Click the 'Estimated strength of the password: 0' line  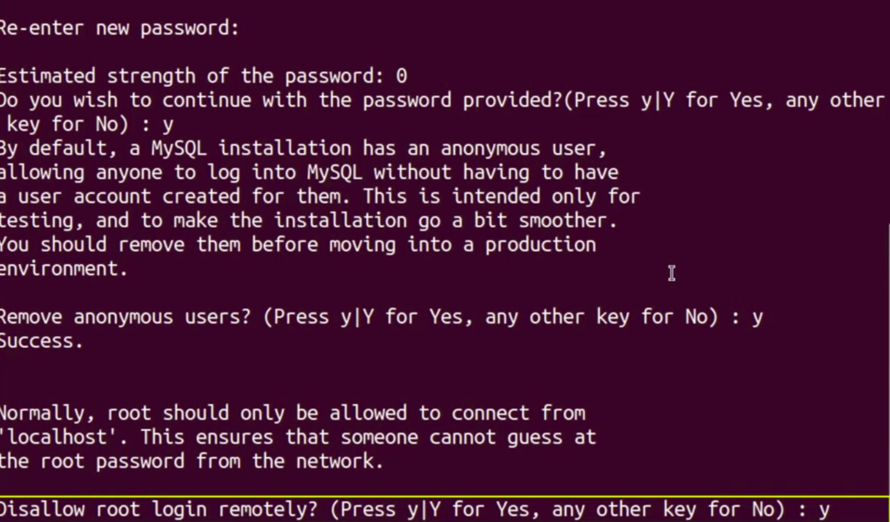(x=203, y=76)
